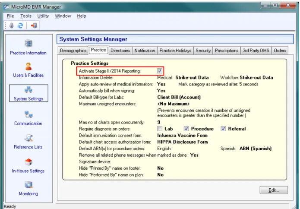Open the Practice Information section icon

click(28, 44)
